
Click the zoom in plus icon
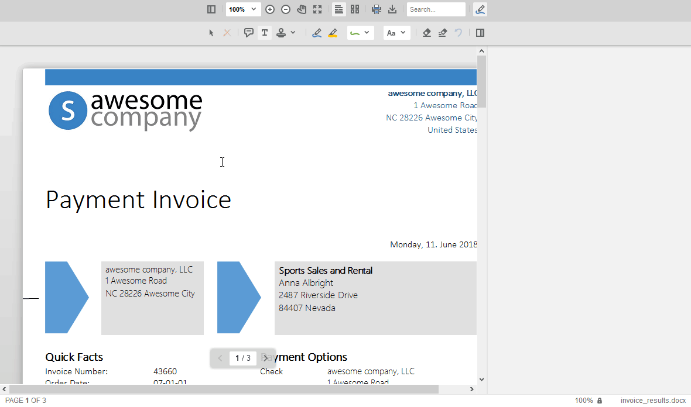coord(270,9)
